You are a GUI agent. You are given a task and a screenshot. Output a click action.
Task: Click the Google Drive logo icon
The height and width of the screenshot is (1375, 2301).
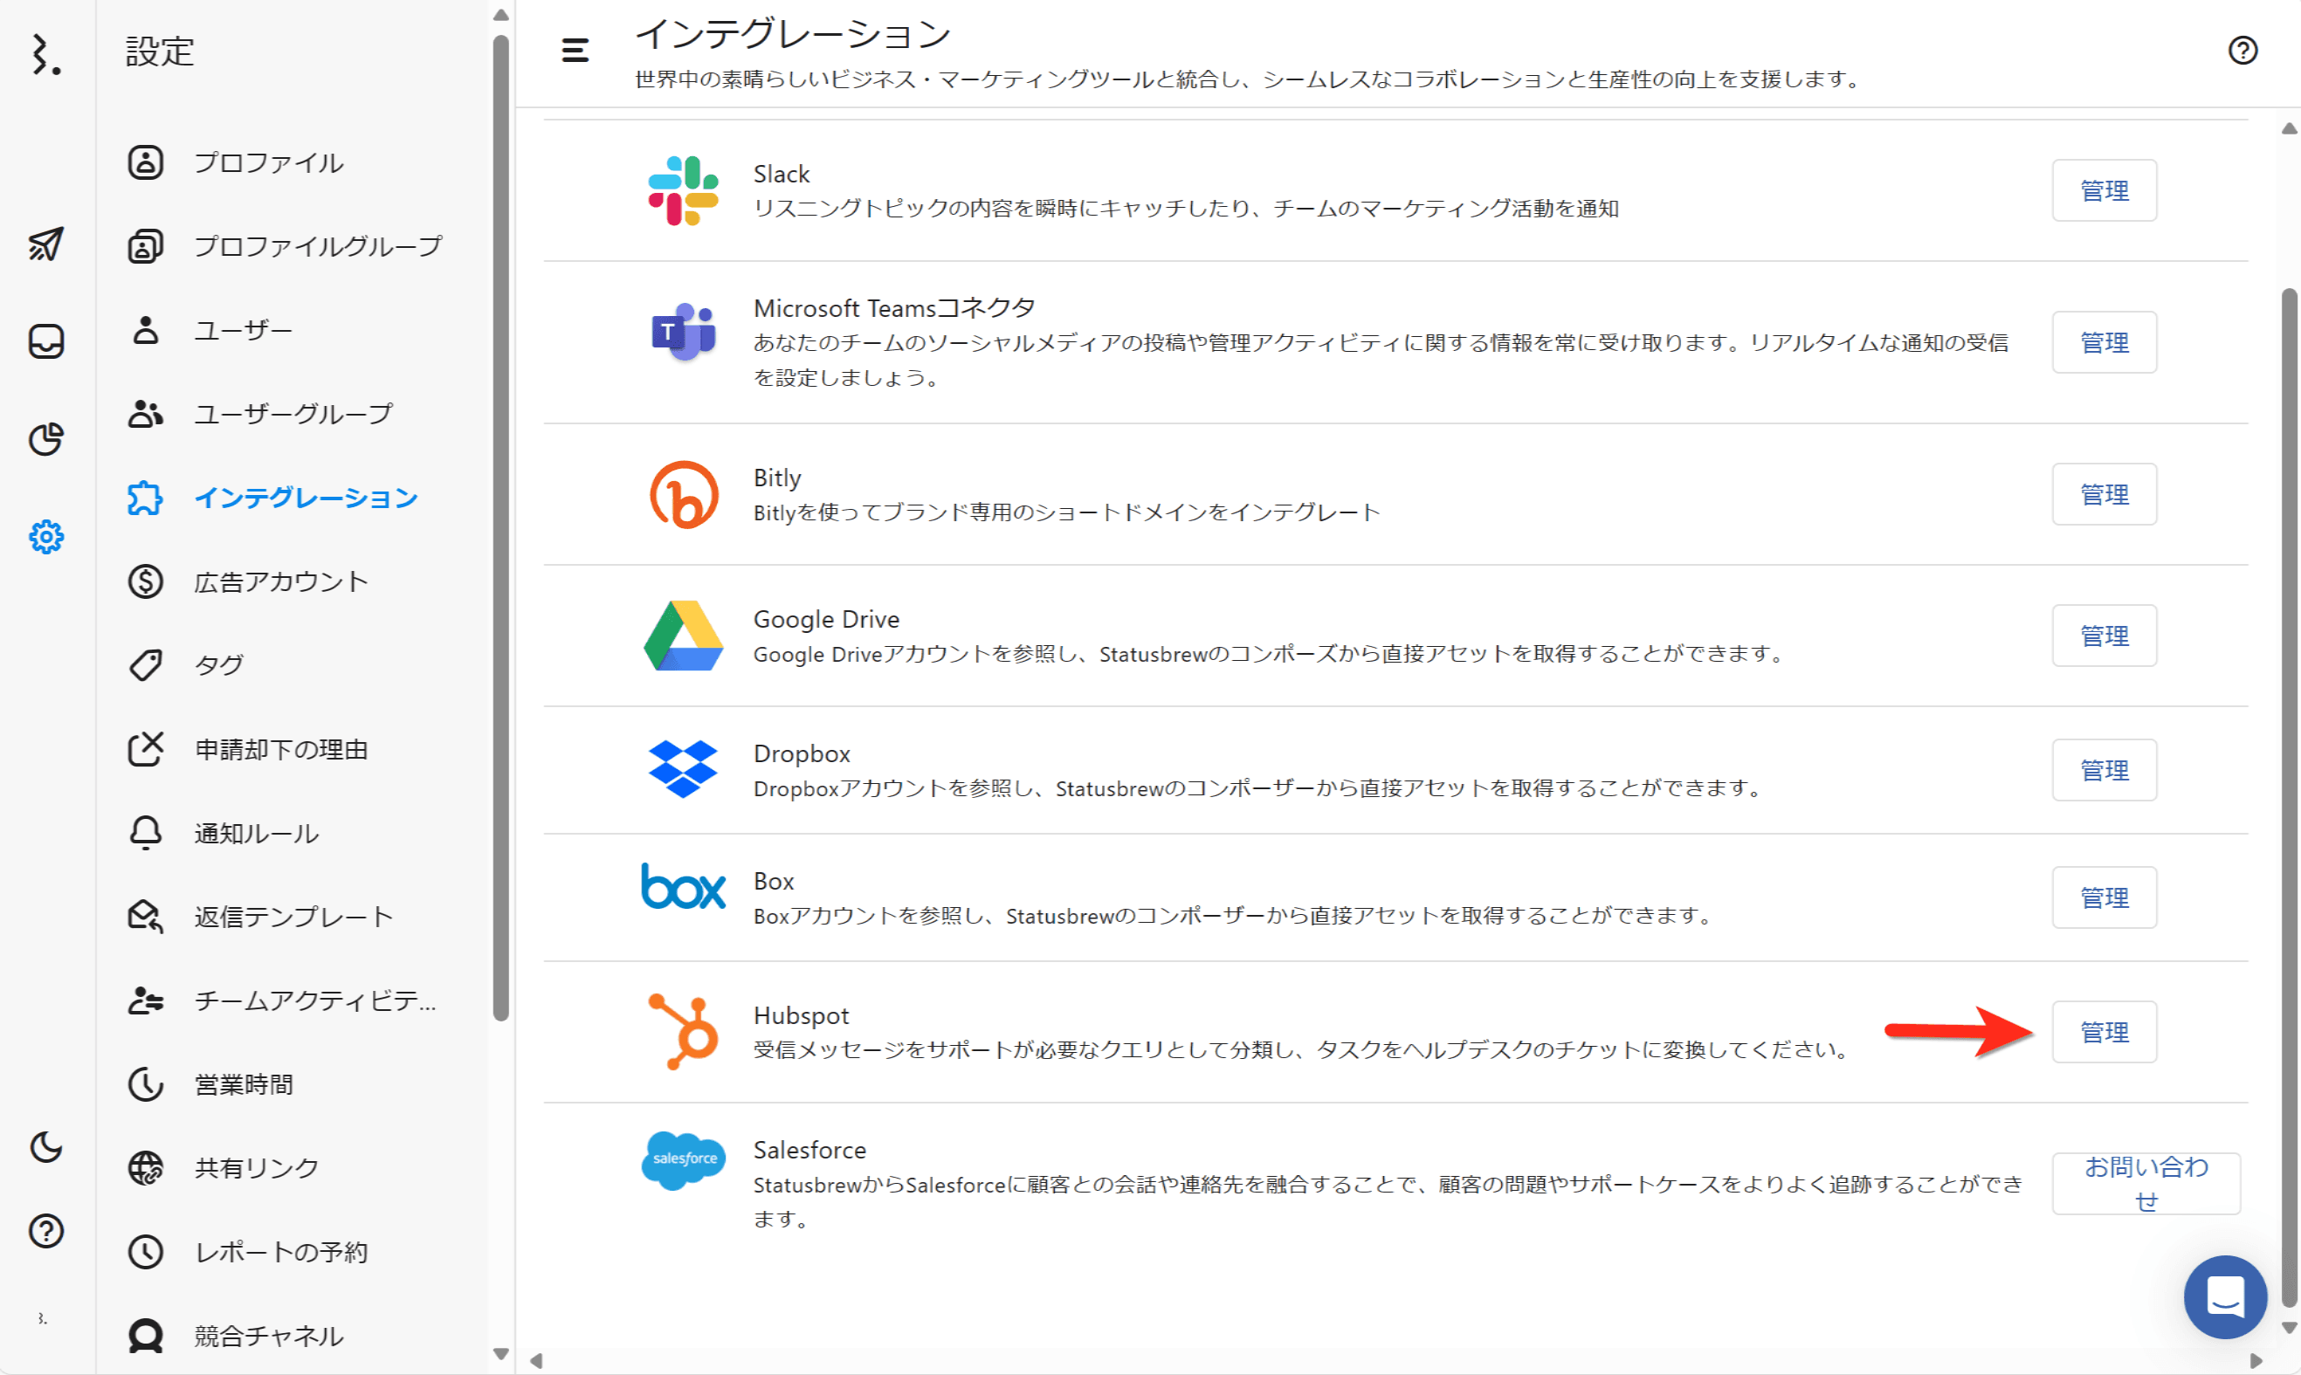(683, 636)
